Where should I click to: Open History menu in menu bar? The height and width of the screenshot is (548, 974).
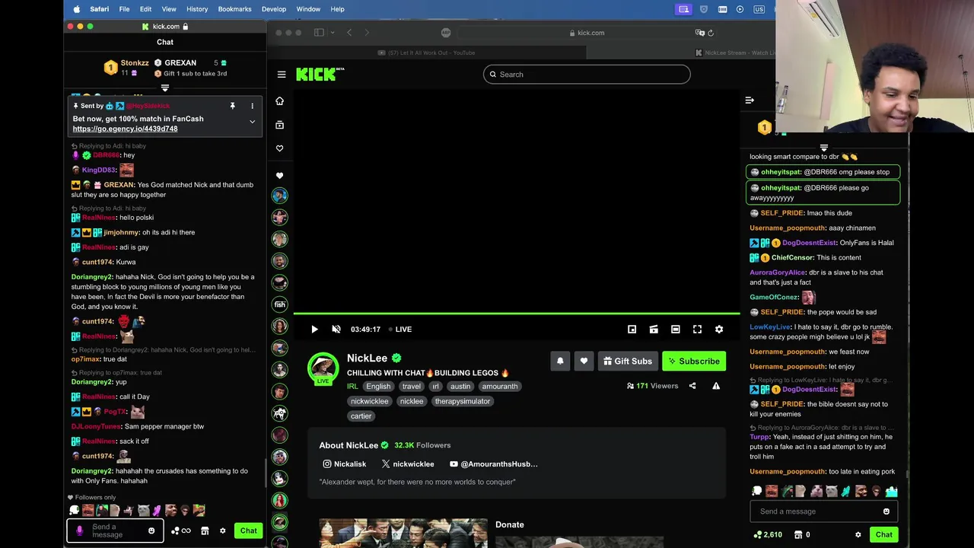(x=197, y=9)
